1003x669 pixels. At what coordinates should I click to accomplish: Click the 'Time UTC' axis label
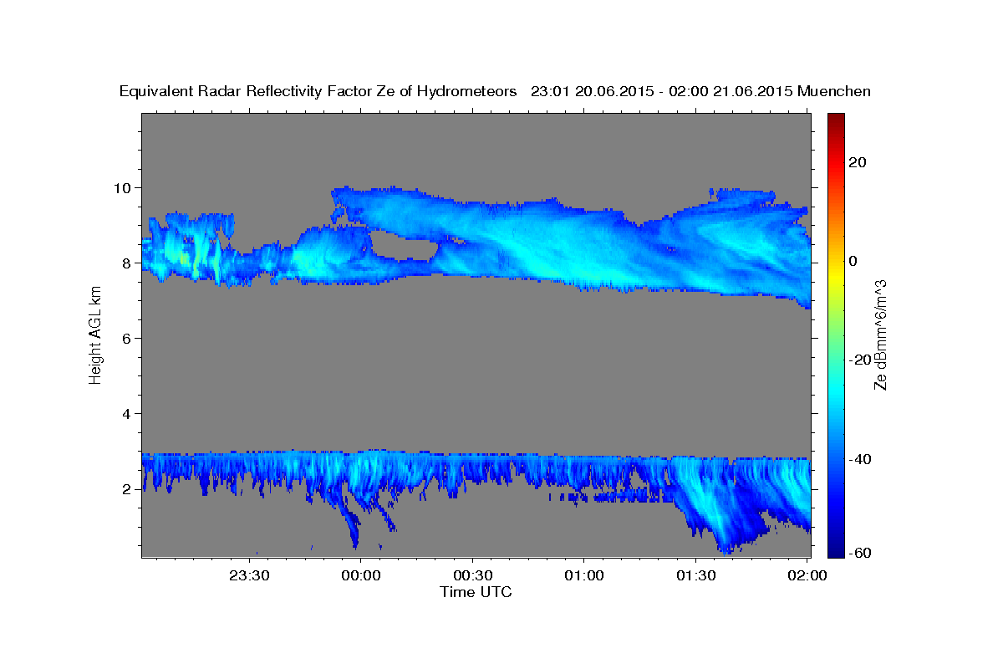[476, 592]
